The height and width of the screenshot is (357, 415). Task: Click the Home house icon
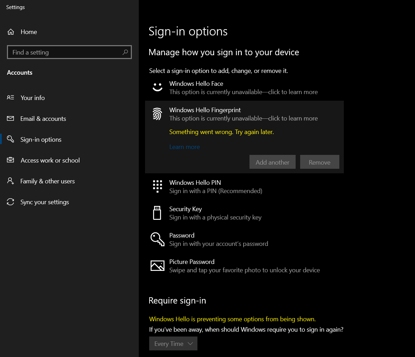click(x=11, y=32)
